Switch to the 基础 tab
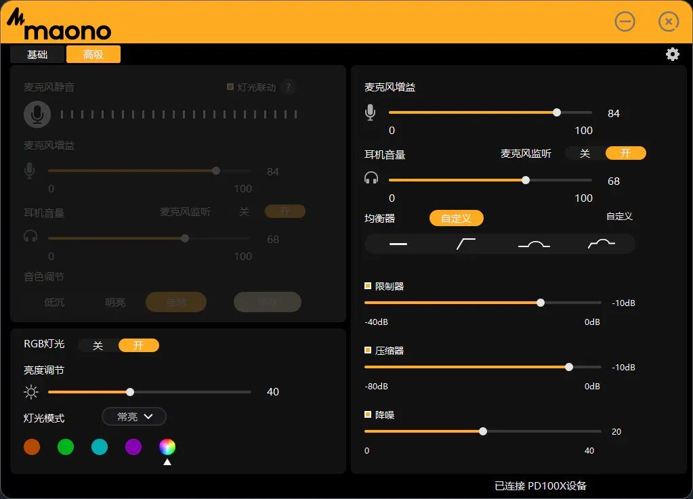Image resolution: width=693 pixels, height=499 pixels. pos(37,54)
